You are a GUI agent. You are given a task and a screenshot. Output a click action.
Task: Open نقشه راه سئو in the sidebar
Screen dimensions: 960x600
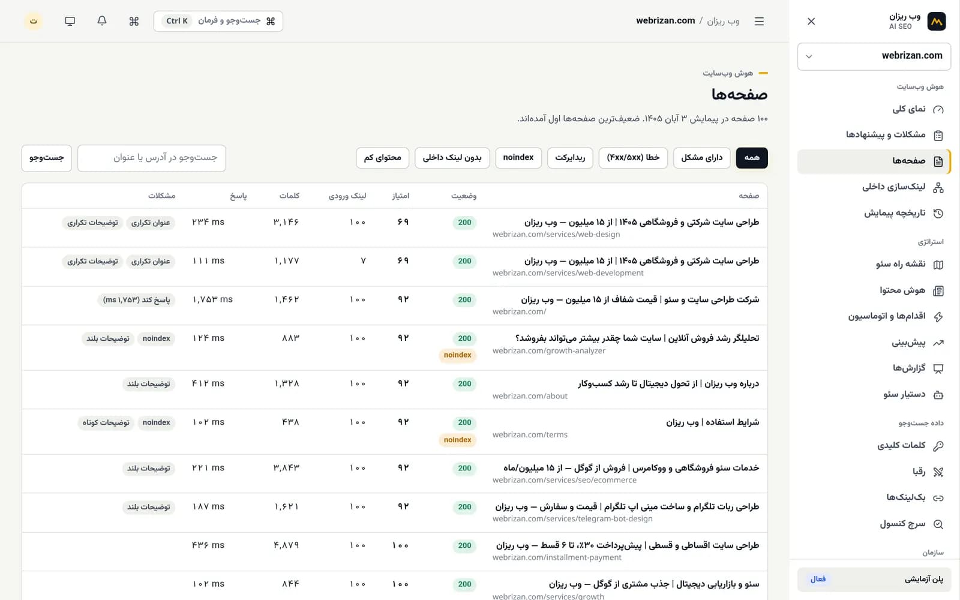coord(874,264)
